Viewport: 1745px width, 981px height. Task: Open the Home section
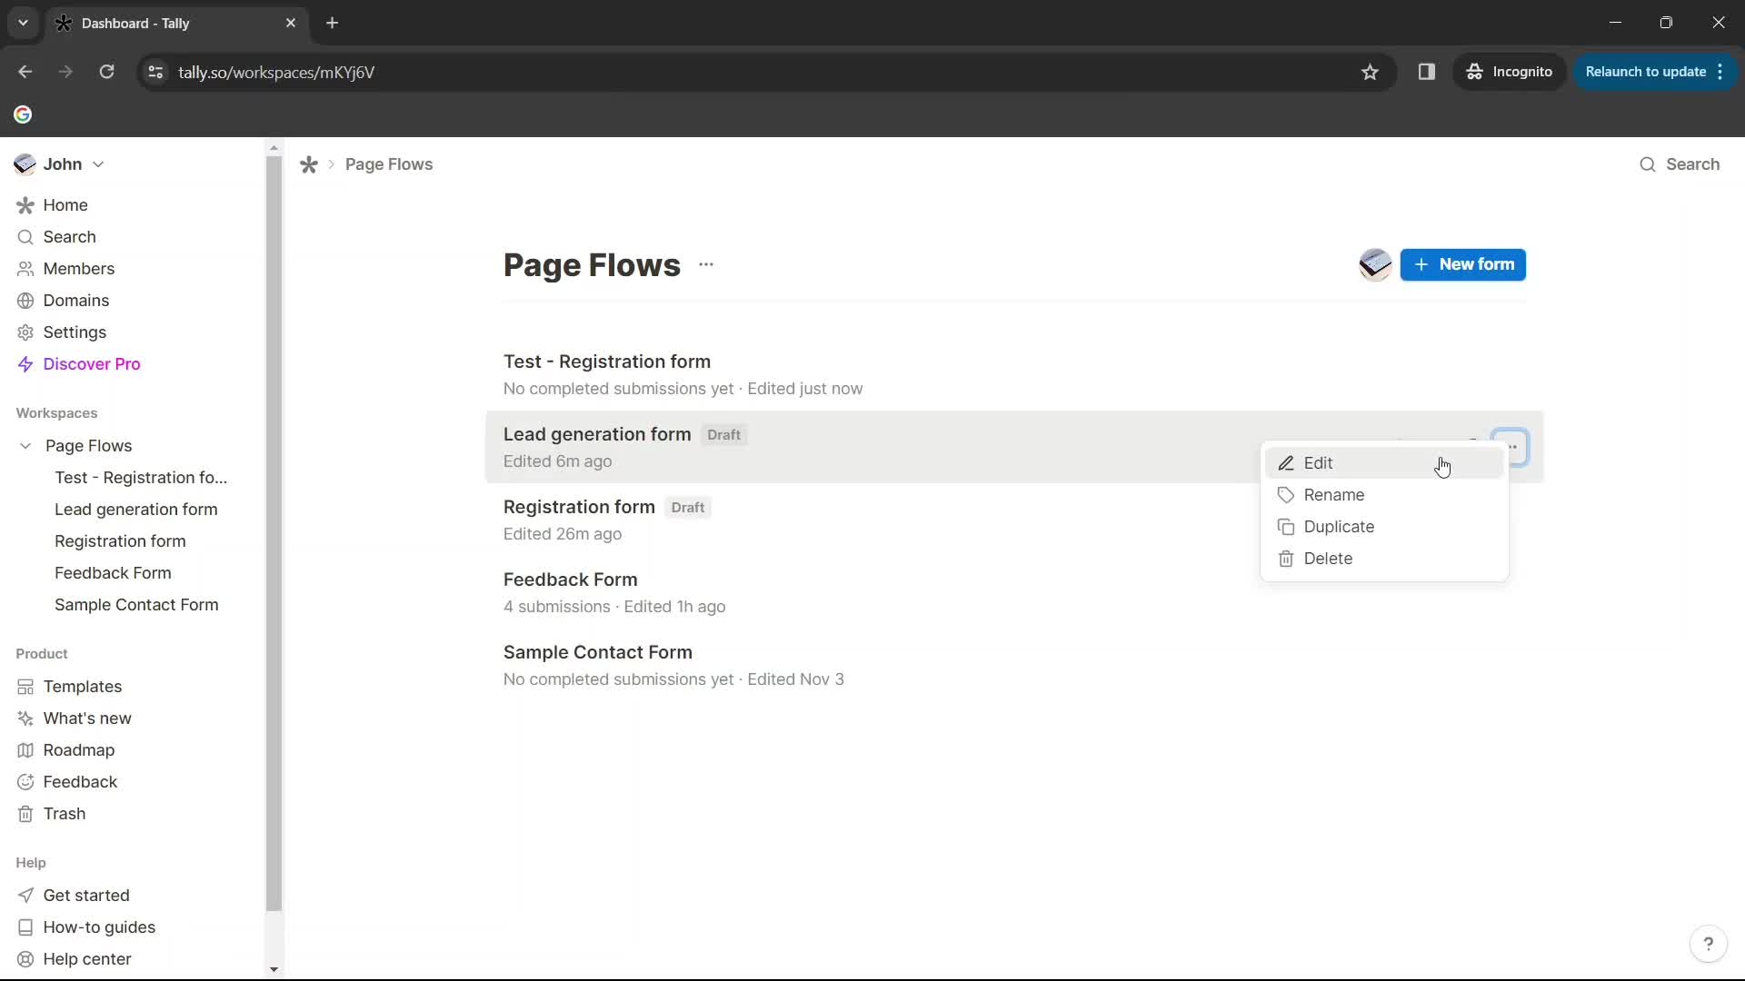coord(66,204)
